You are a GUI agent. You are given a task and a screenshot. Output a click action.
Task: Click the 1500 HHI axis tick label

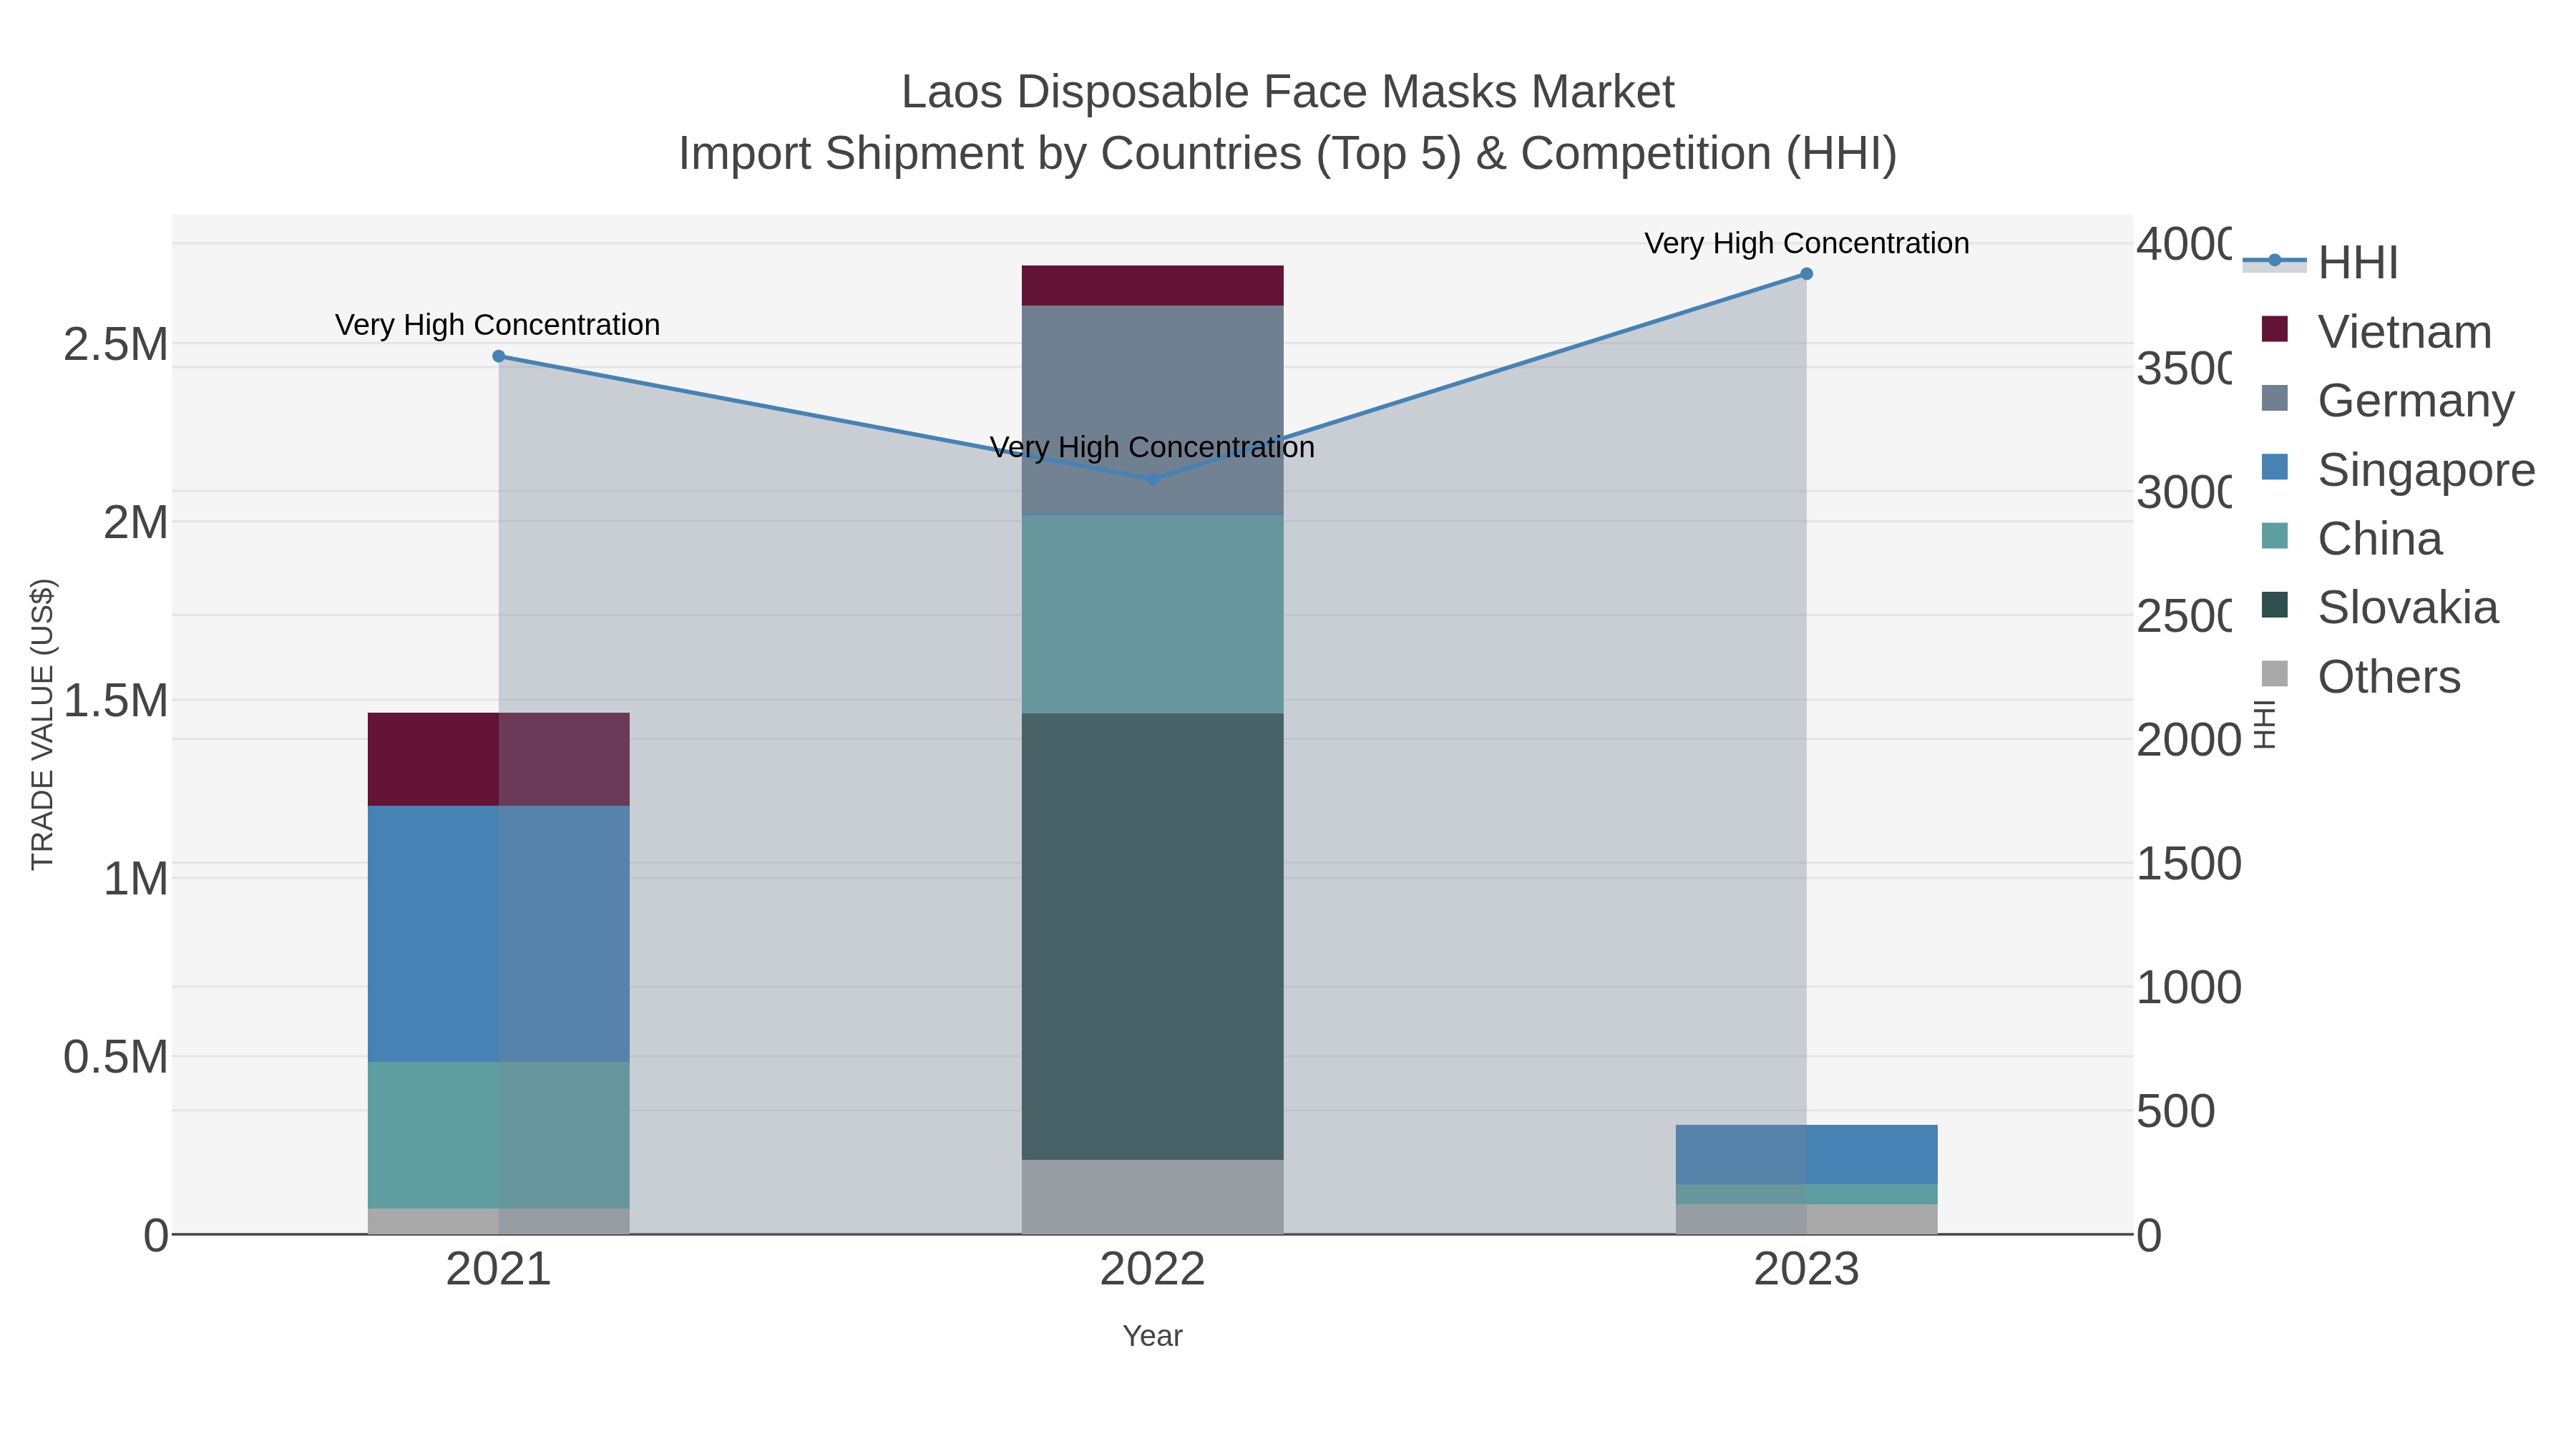[x=2189, y=864]
